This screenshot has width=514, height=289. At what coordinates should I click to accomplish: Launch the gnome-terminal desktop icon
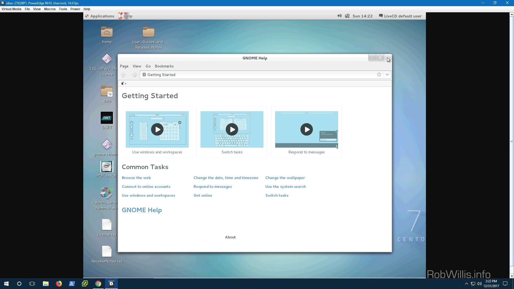[107, 145]
